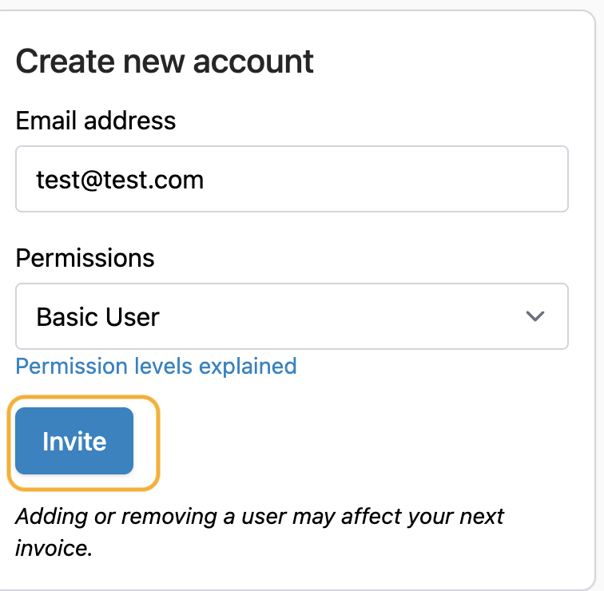604x591 pixels.
Task: Click the Invite button
Action: pos(74,441)
